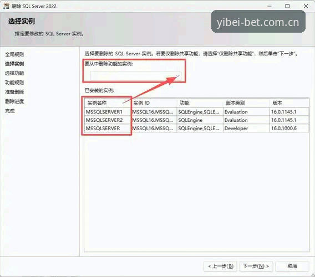Image resolution: width=315 pixels, height=277 pixels.
Task: Click version 16.0.1145.1 in MSSQLSERVER2 row
Action: coord(289,120)
